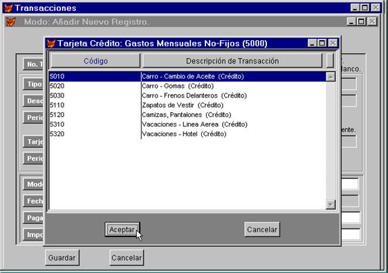This screenshot has height=273, width=388.
Task: Click the list scrollbar up arrow
Action: (x=331, y=77)
